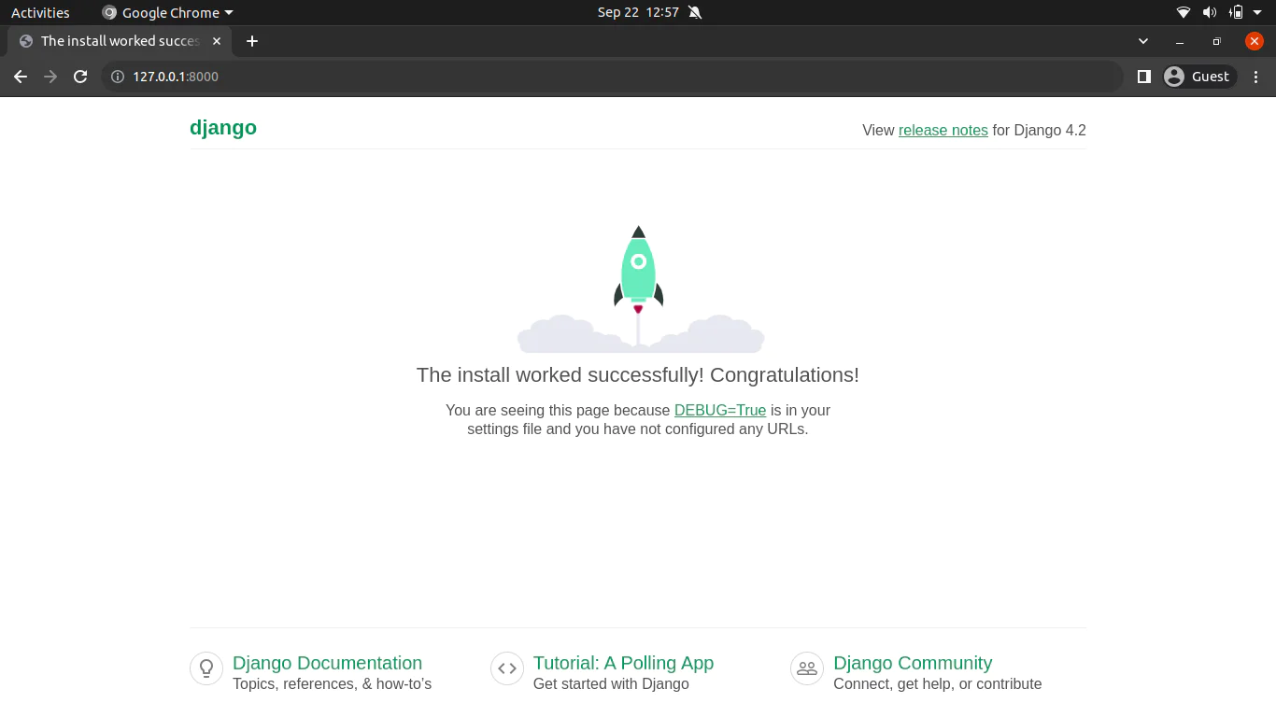Screen dimensions: 1276x717
Task: Select the 'The install worked succes' tab
Action: 120,41
